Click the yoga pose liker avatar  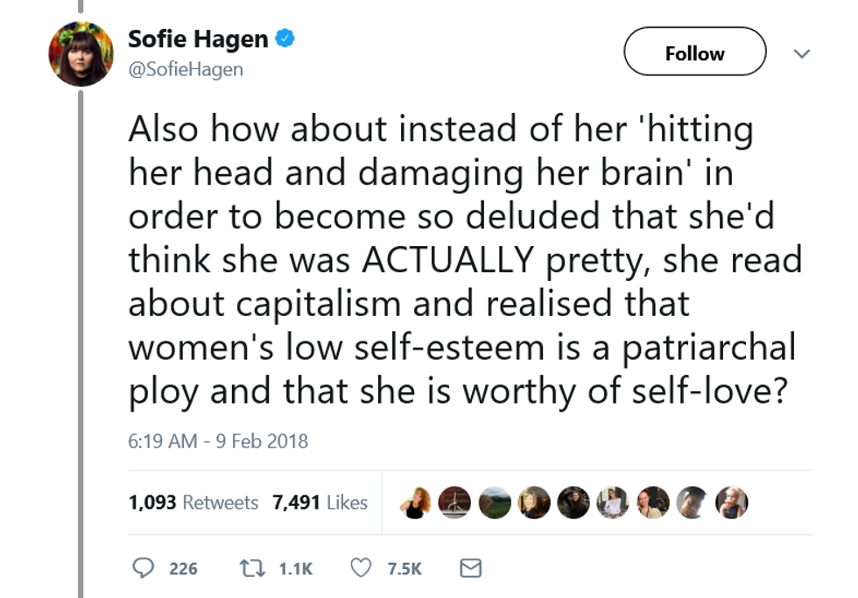(x=455, y=503)
